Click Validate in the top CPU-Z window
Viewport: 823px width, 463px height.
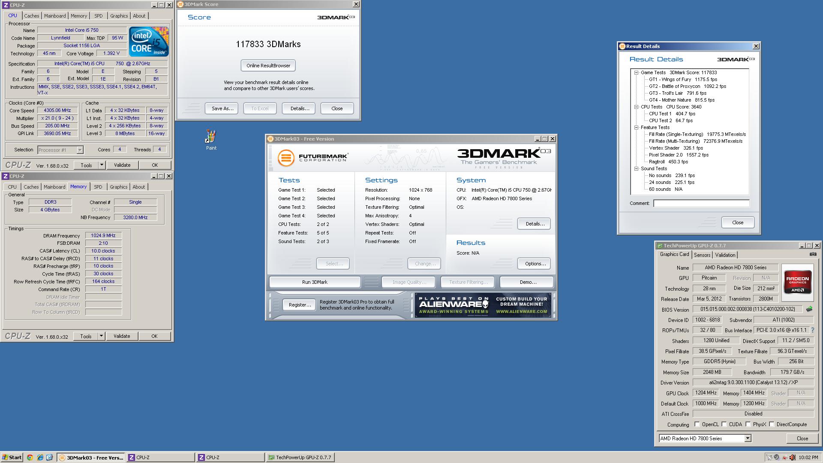122,165
